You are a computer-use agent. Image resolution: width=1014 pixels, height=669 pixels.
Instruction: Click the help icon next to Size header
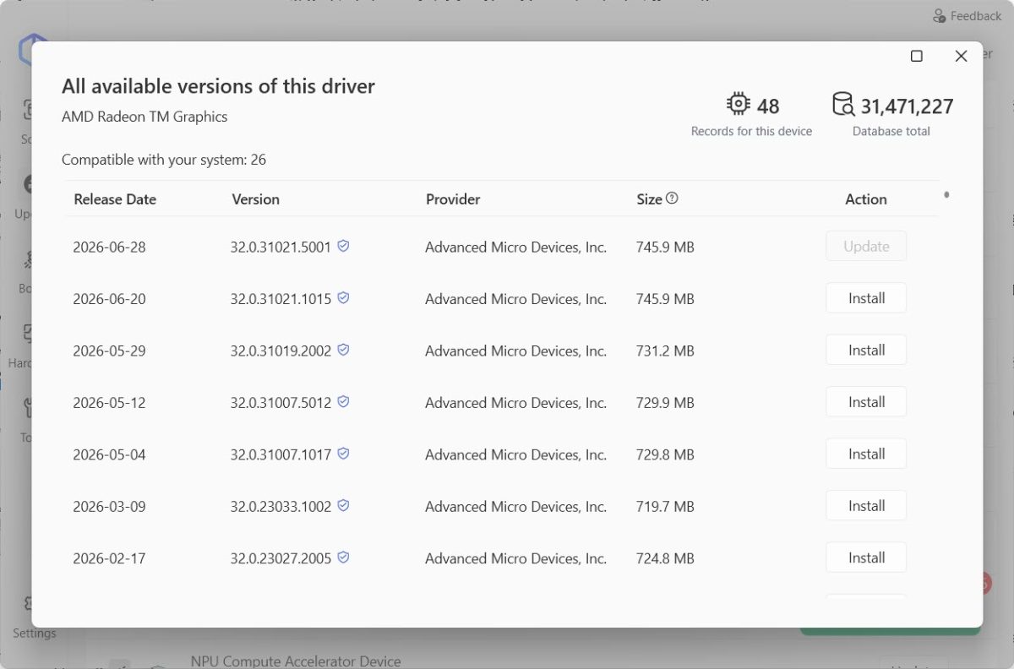click(672, 199)
